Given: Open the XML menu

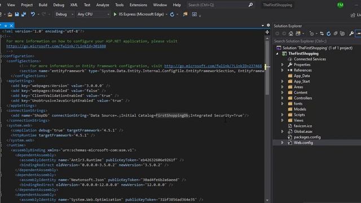Looking at the screenshot, I should point(74,5).
